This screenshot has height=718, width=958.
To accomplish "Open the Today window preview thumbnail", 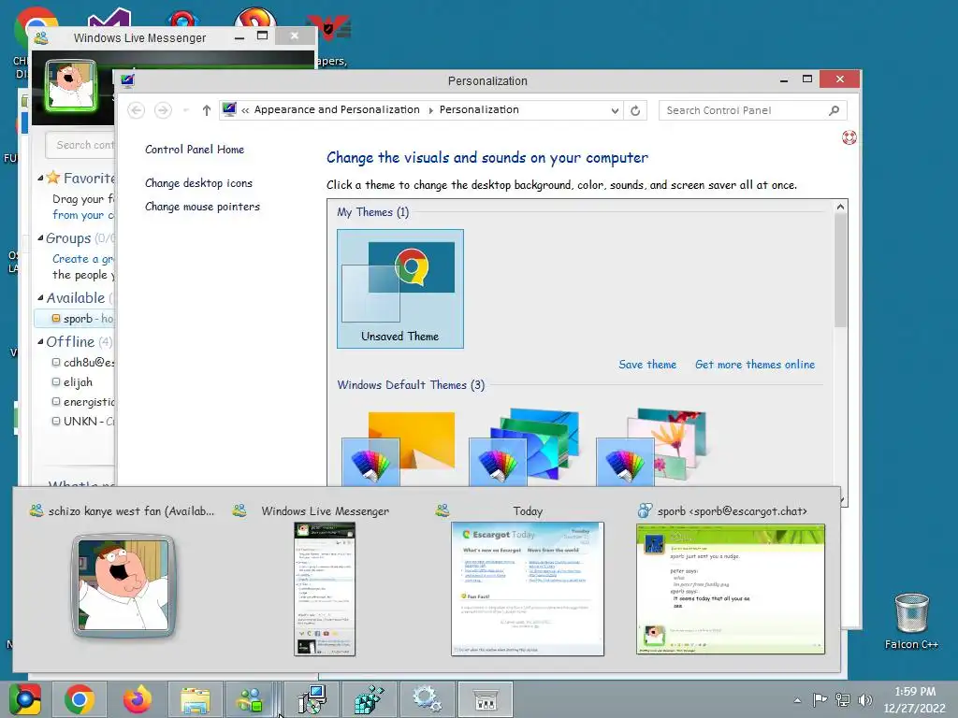I will (528, 589).
